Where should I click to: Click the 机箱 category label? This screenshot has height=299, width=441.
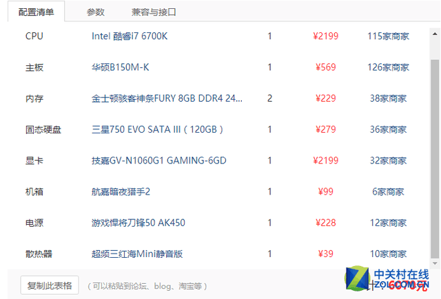[34, 192]
